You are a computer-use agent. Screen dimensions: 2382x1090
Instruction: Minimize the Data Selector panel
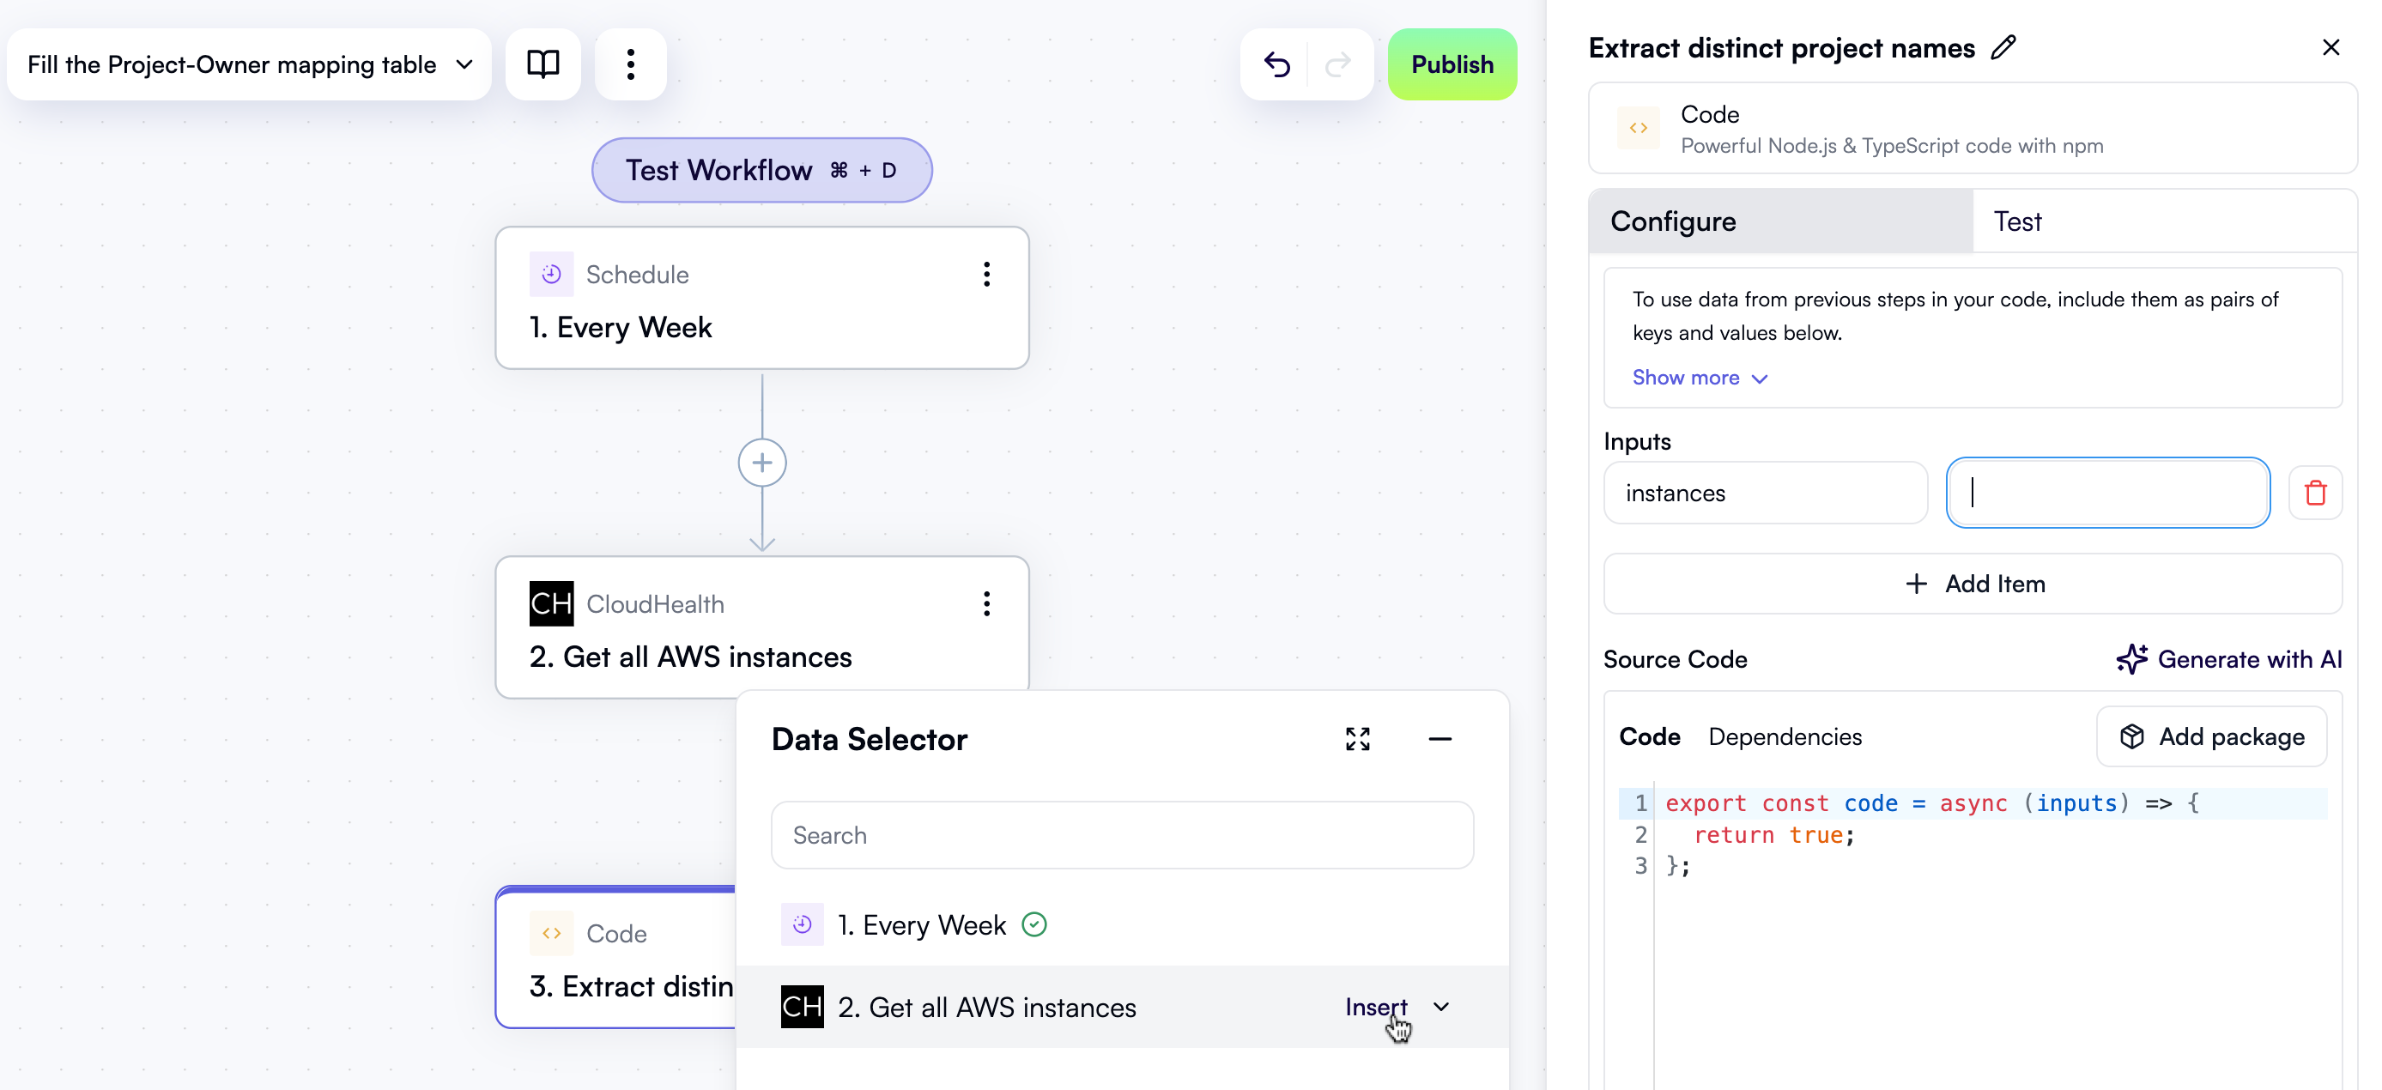1440,739
